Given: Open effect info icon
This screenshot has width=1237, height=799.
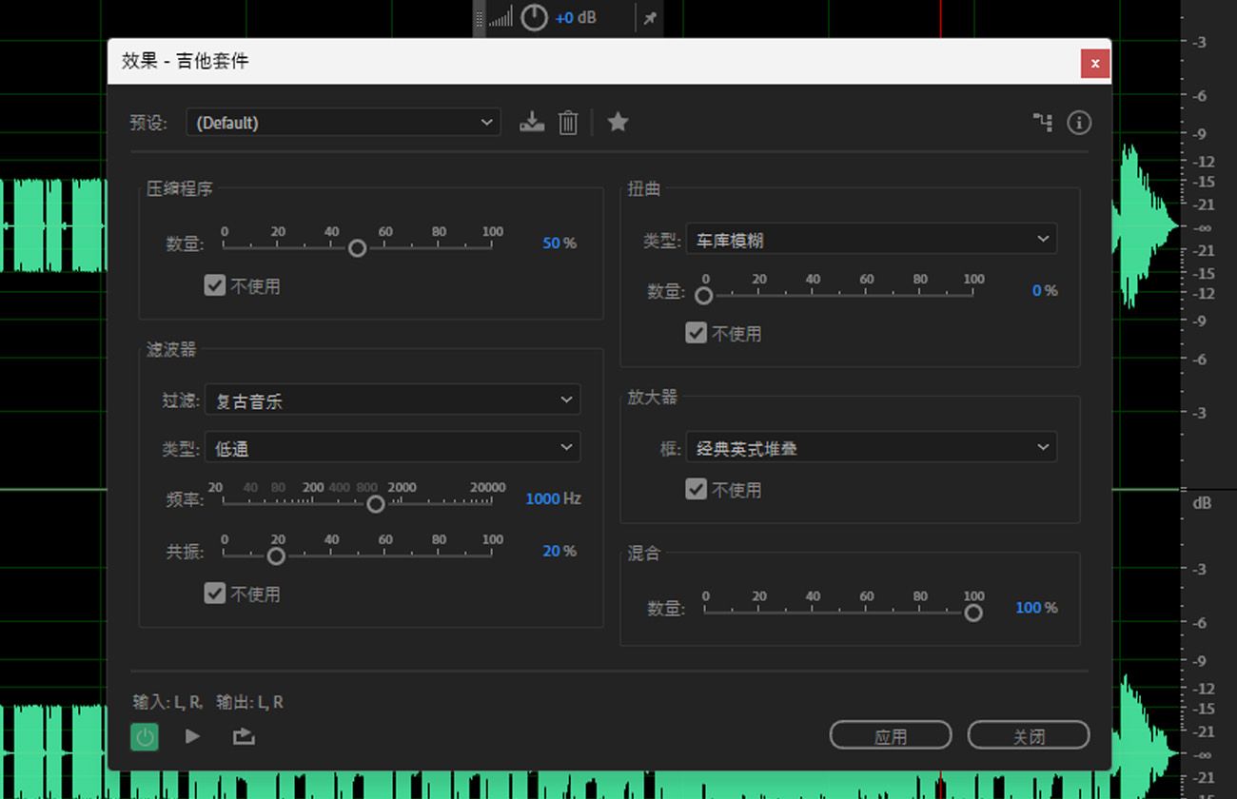Looking at the screenshot, I should (1078, 122).
